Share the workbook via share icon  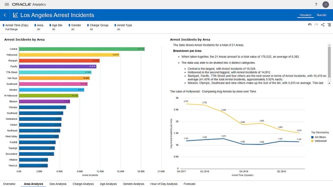coord(323,25)
